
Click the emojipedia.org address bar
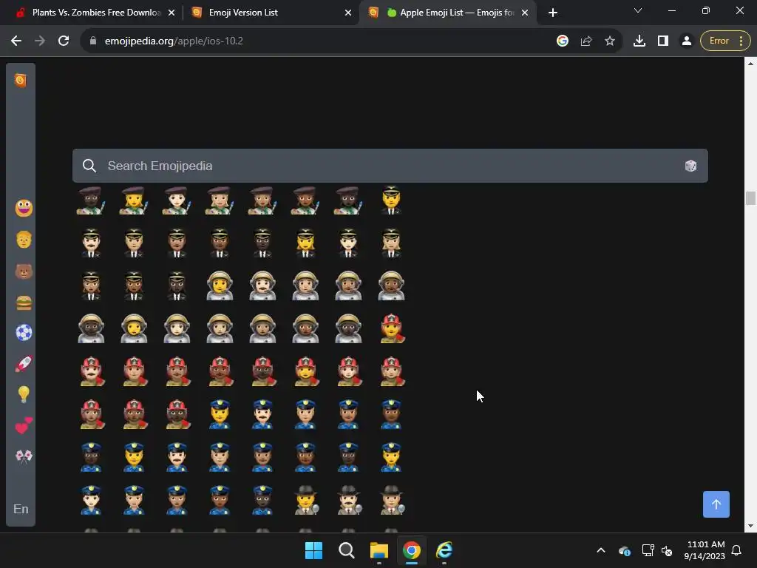[x=319, y=41]
